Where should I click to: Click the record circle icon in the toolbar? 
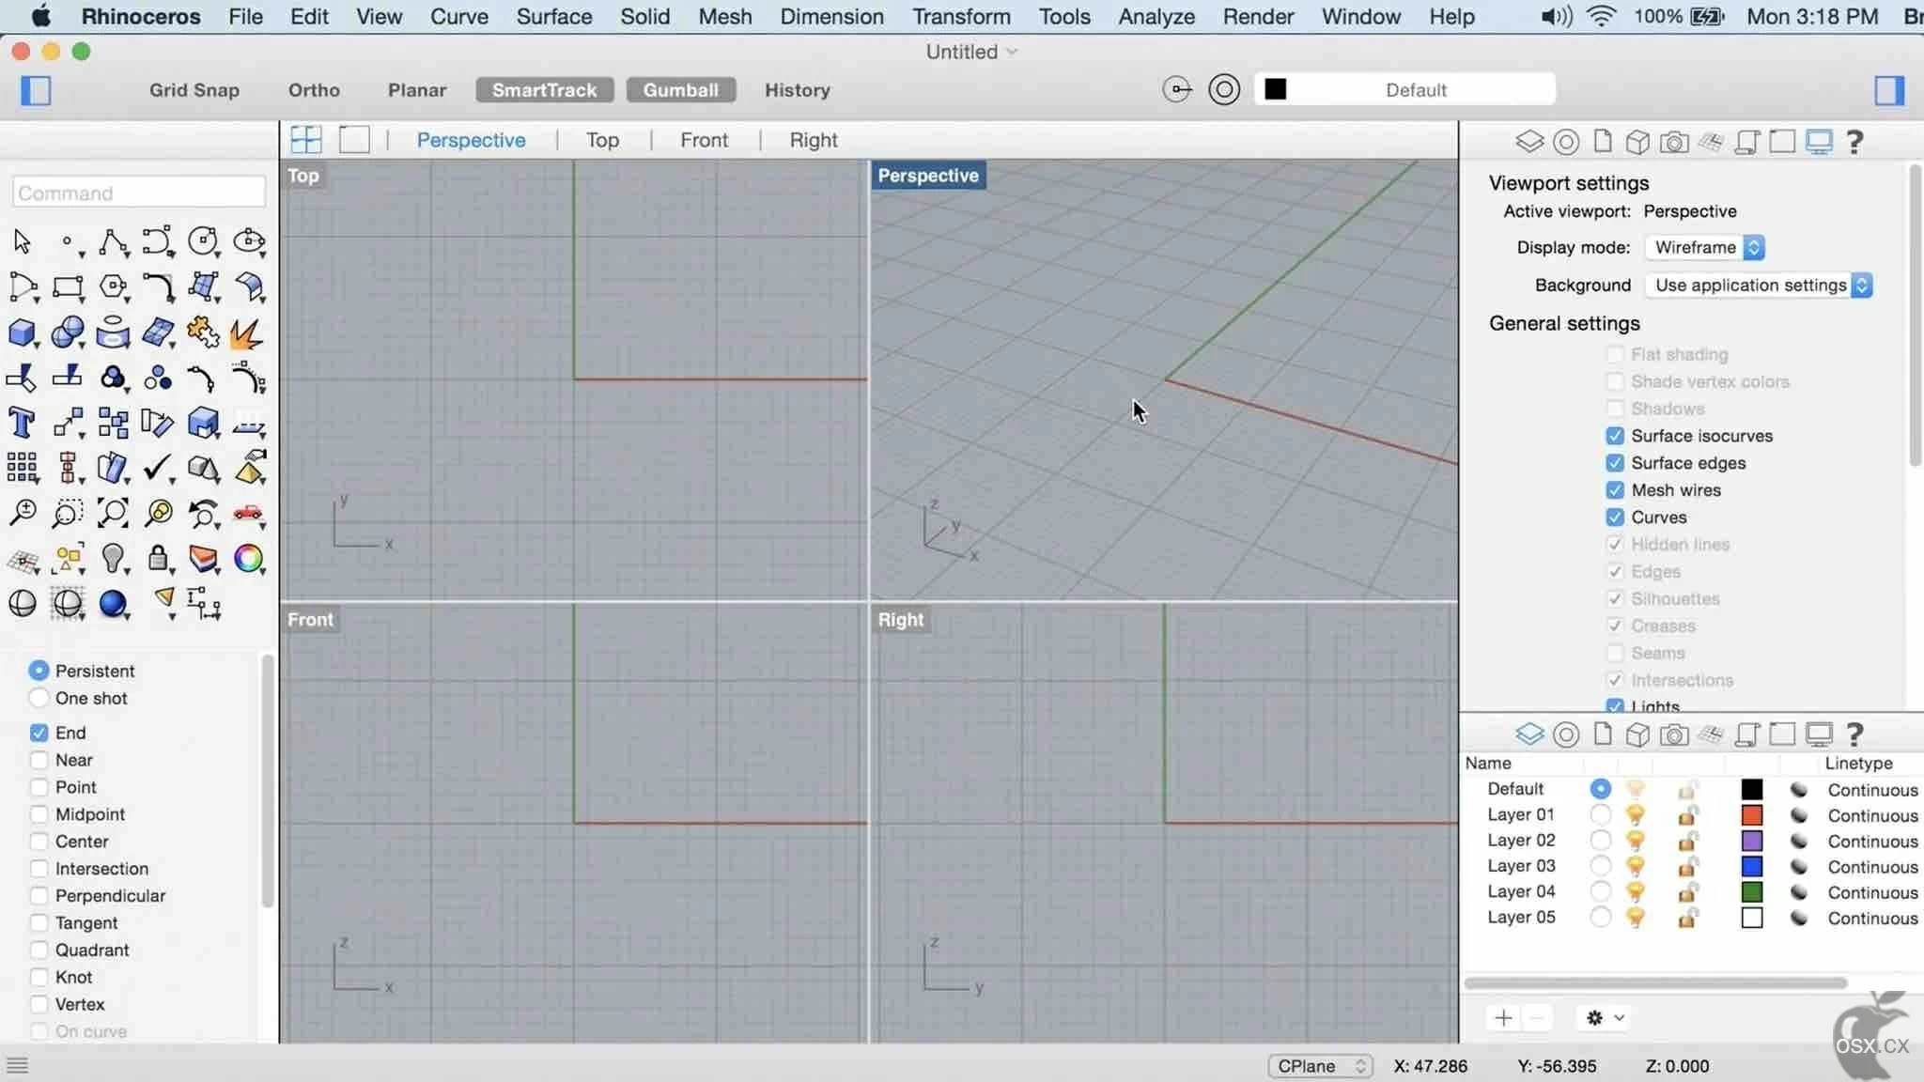(x=1224, y=90)
